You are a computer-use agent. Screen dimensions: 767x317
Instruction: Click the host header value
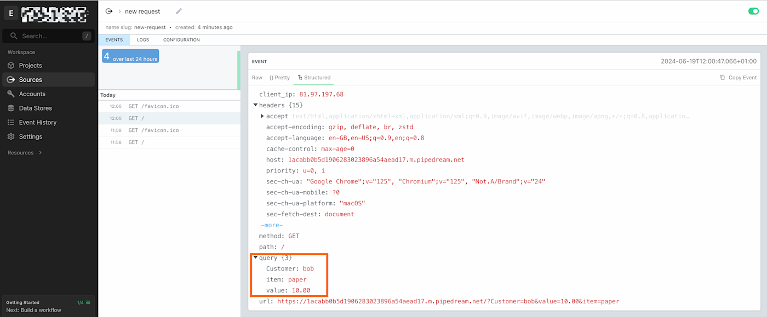376,160
